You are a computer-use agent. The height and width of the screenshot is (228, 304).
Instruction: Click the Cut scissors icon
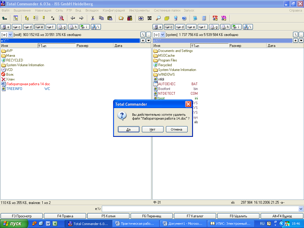pos(93,18)
